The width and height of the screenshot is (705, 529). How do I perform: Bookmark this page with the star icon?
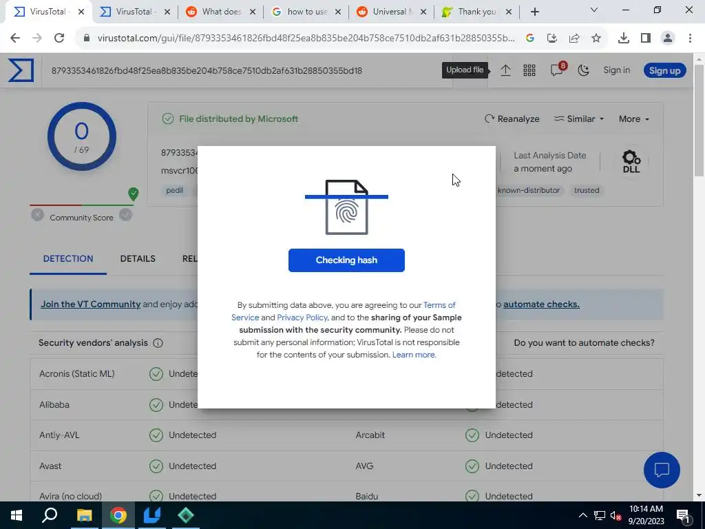coord(596,39)
